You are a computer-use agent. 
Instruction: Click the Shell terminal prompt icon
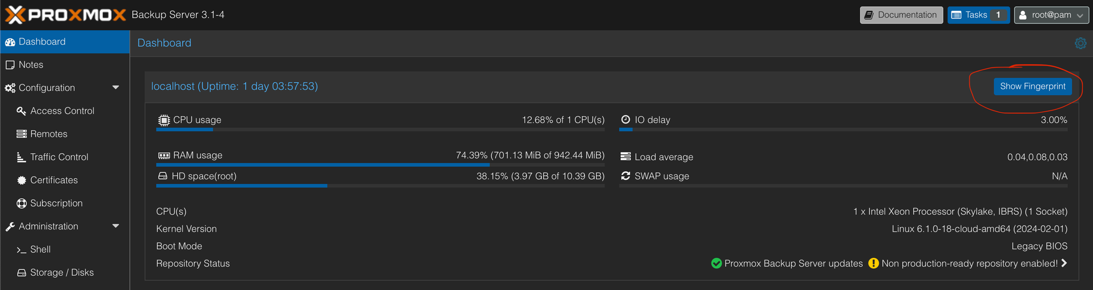21,250
